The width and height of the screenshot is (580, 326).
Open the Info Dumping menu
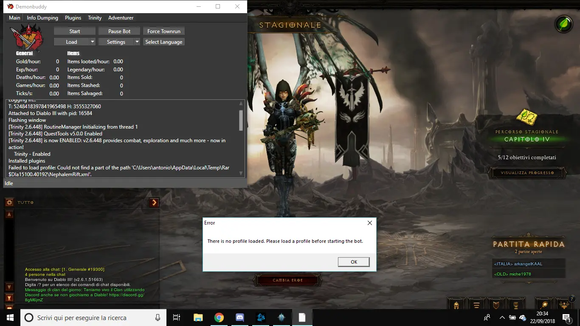(42, 18)
